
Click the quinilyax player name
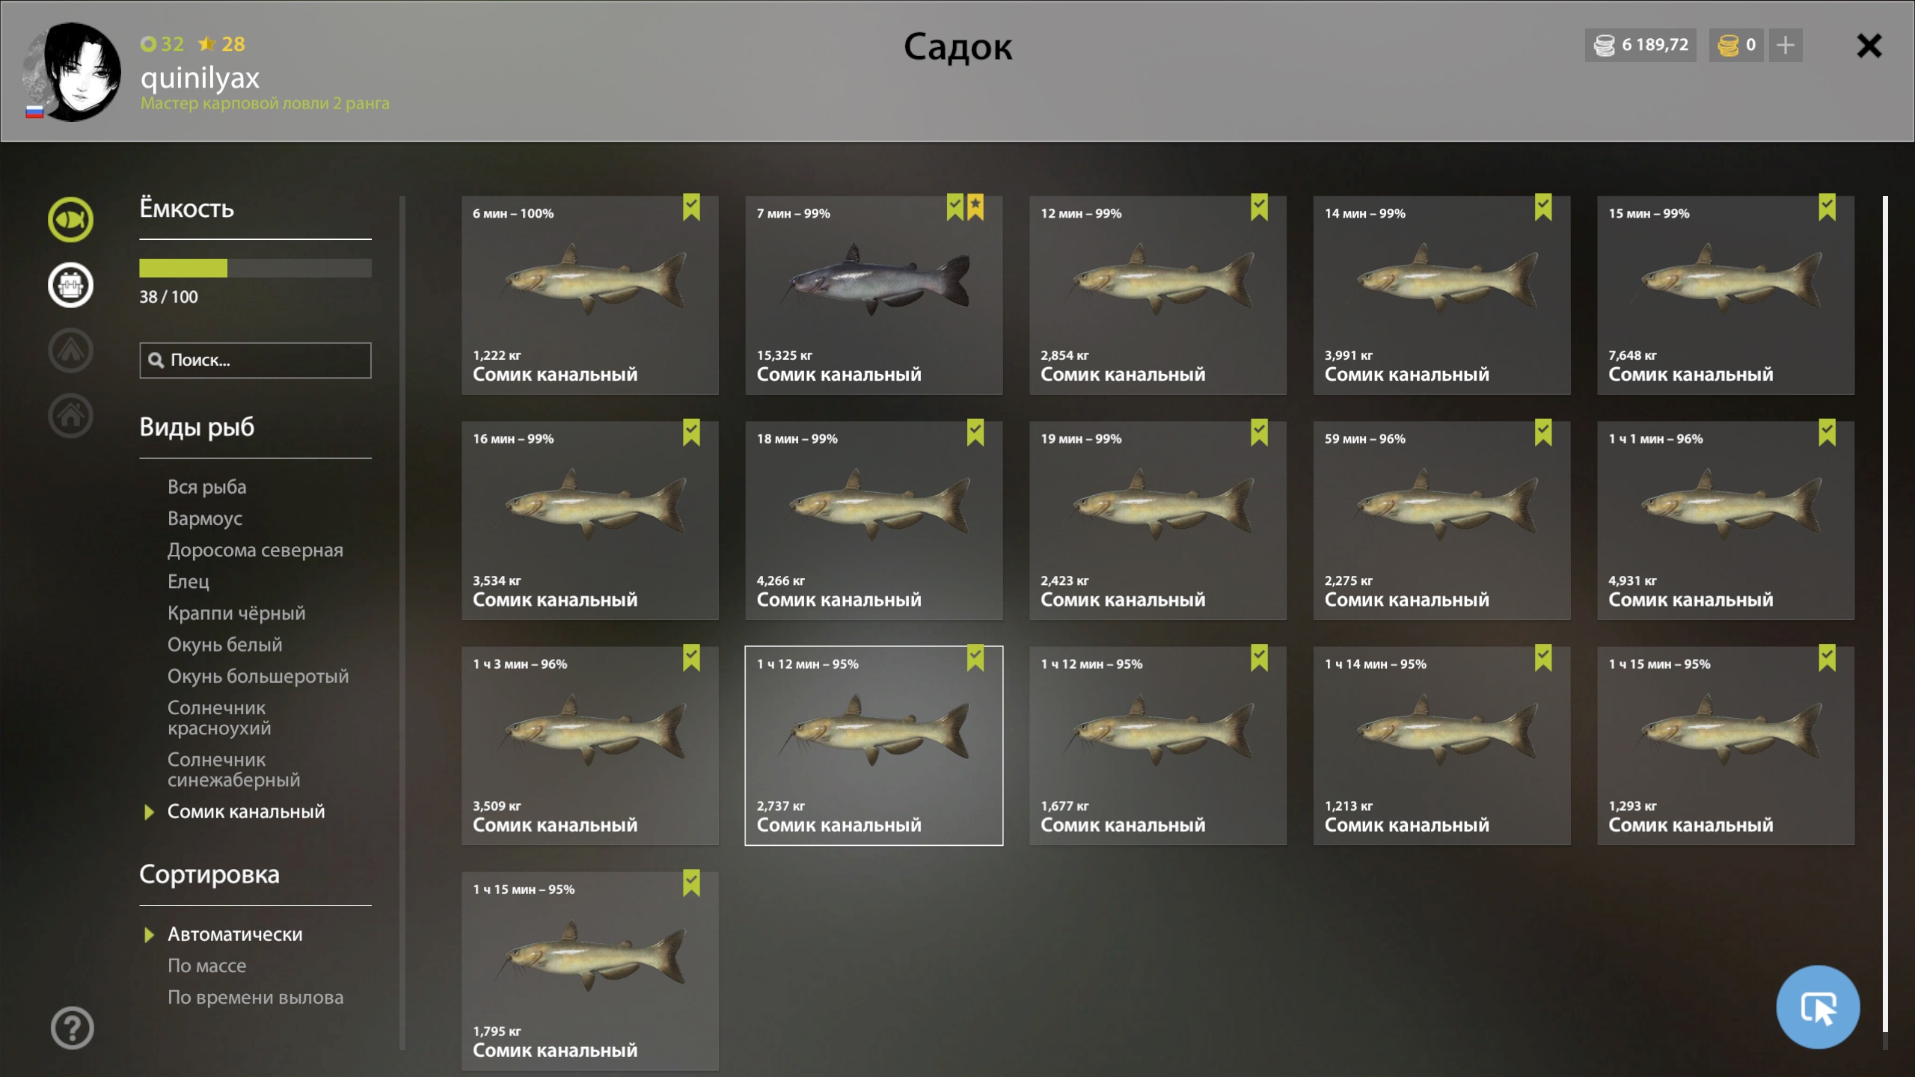200,78
